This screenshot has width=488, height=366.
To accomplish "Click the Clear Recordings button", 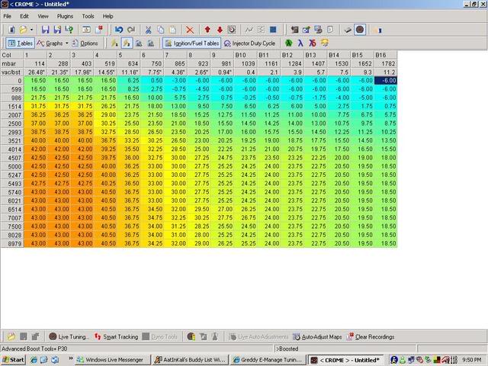I will tap(371, 337).
